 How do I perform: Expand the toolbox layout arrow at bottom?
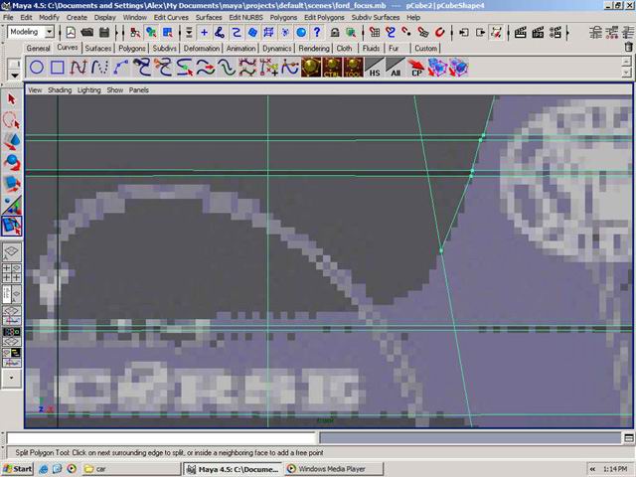(12, 378)
